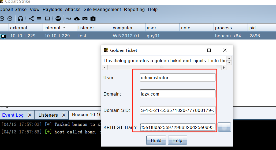
Task: Close the Event Log tab
Action: [30, 115]
